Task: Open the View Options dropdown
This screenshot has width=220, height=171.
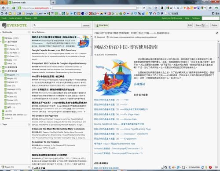Action: tap(39, 32)
